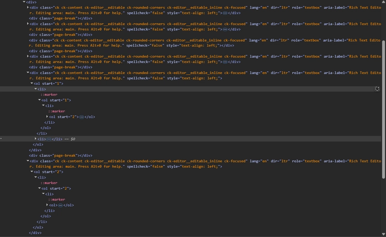The image size is (386, 237).
Task: Collapse the ck-content div containing outer ol start="2"
Action: (28, 161)
